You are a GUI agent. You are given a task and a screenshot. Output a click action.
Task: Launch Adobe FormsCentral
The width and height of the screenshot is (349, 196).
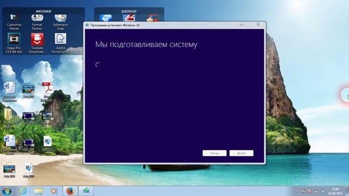pyautogui.click(x=61, y=43)
